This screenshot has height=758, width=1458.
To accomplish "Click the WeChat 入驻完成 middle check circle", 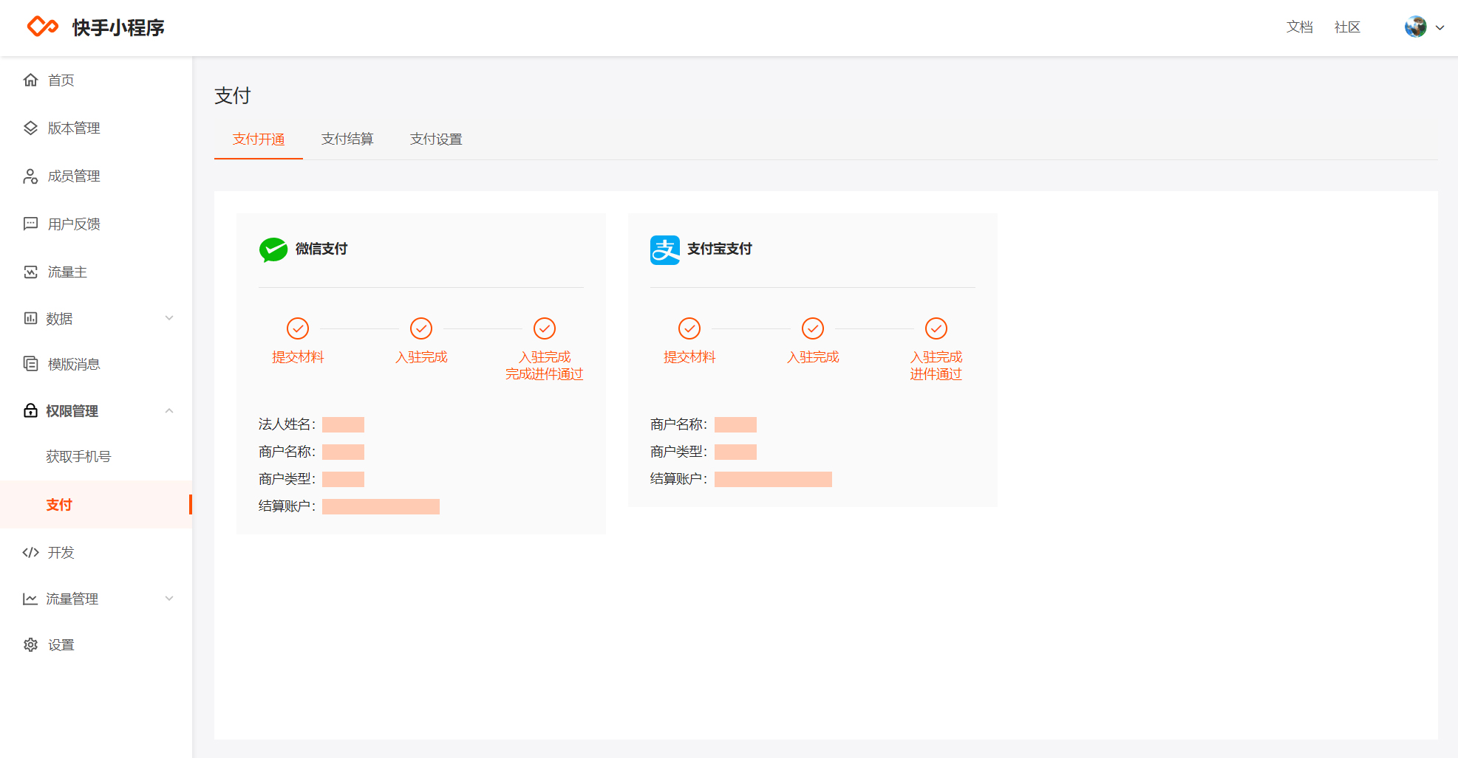I will (x=421, y=328).
